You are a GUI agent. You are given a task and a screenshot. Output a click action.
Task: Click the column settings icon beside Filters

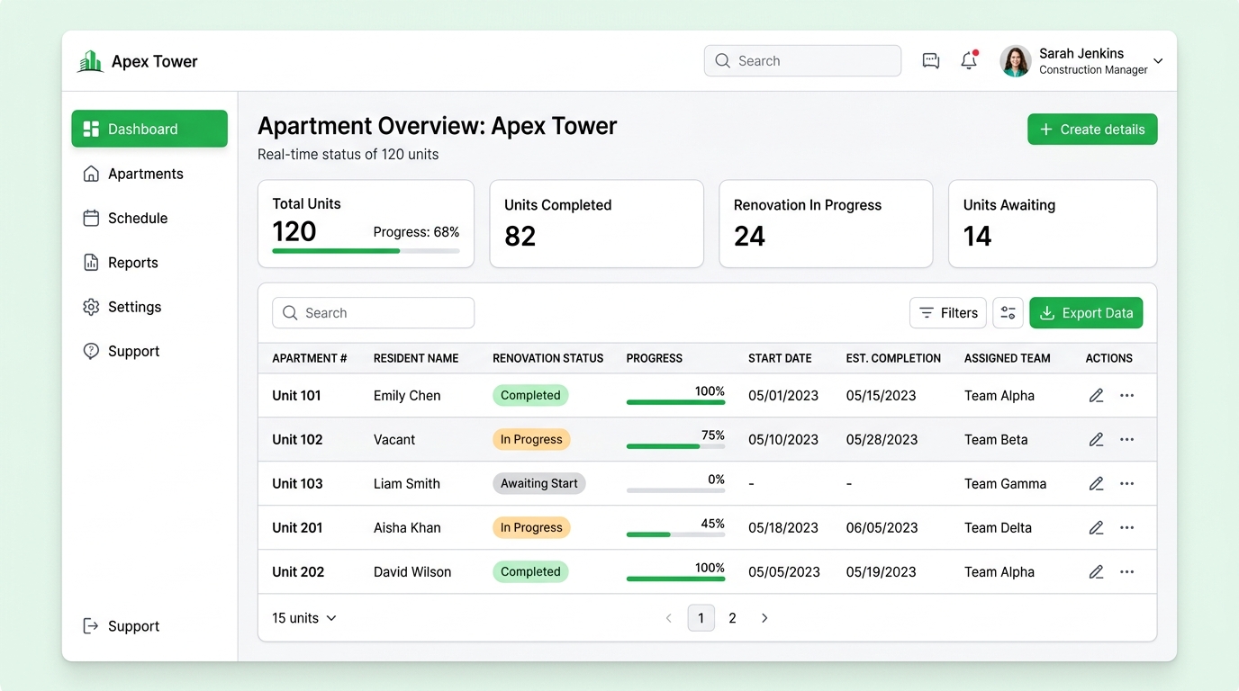pos(1008,313)
